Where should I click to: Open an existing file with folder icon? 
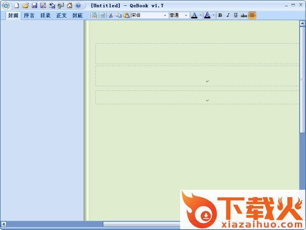pyautogui.click(x=25, y=5)
